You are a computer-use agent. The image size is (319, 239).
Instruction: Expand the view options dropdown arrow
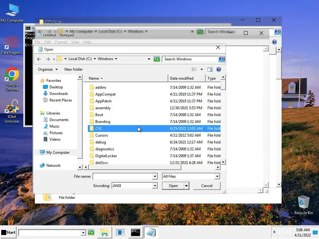pyautogui.click(x=202, y=69)
